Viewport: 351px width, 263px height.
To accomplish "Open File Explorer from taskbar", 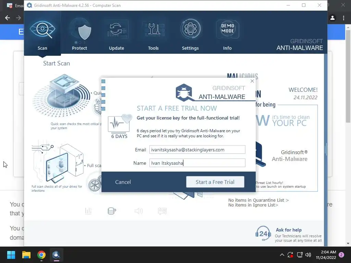I will tap(26, 255).
